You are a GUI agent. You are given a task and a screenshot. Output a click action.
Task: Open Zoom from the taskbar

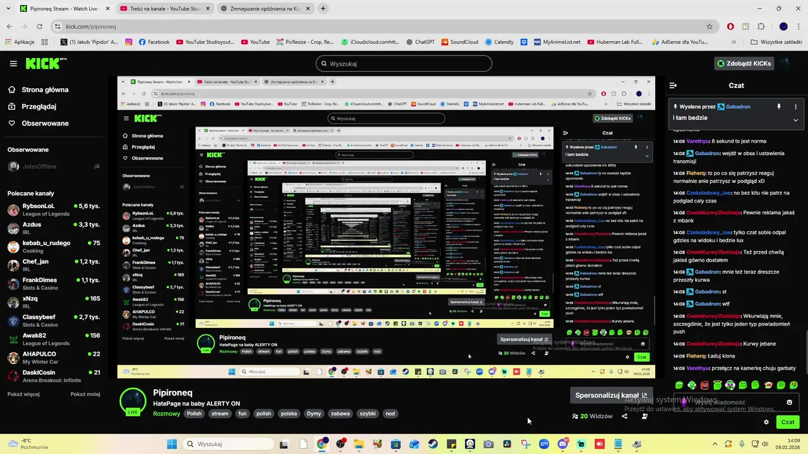(544, 444)
